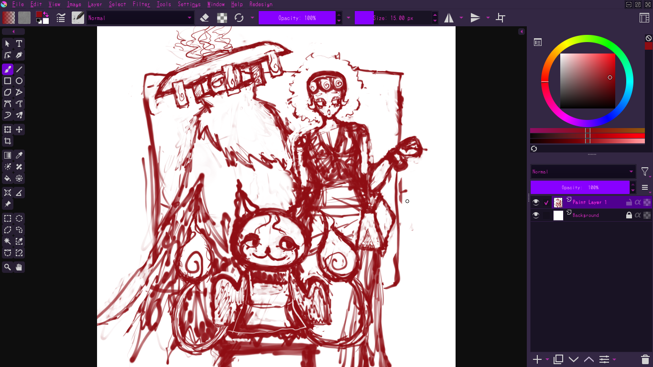Select the Ellipse tool

(19, 81)
